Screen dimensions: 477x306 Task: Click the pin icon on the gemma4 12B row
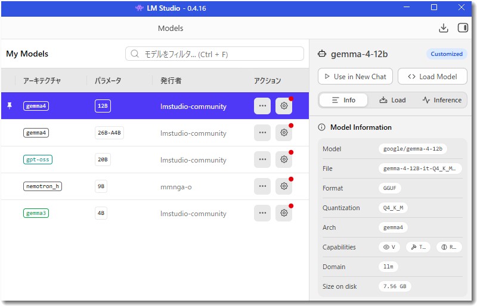[10, 106]
